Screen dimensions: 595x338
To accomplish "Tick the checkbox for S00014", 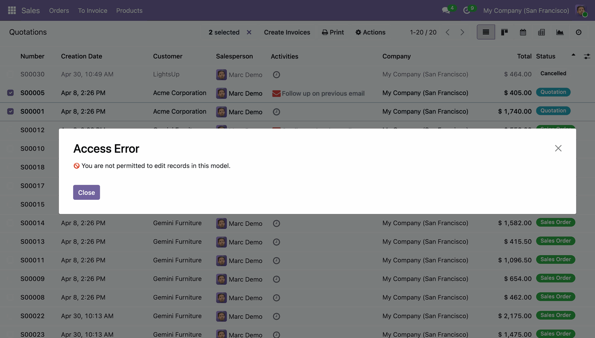I will (x=10, y=223).
